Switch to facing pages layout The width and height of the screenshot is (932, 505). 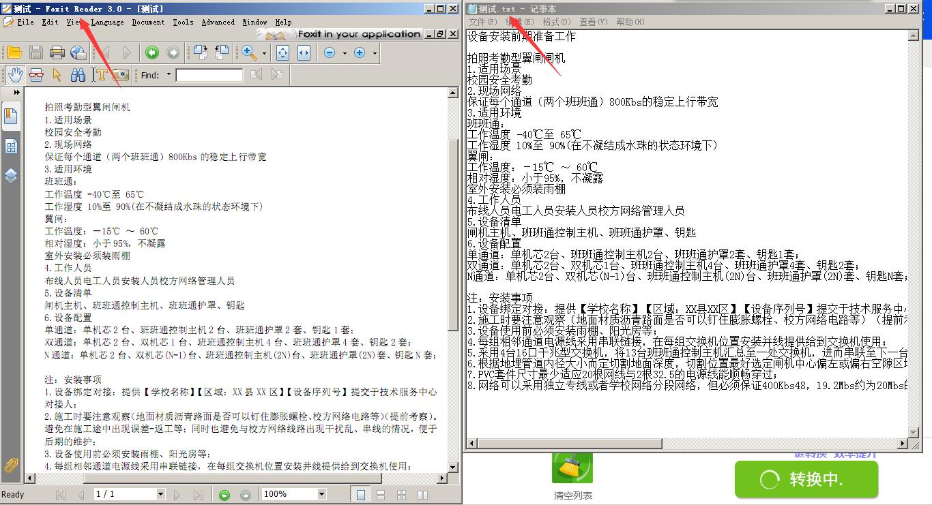click(x=422, y=494)
